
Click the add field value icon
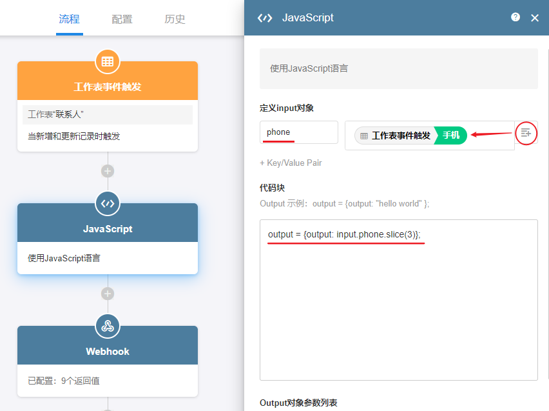coord(526,133)
